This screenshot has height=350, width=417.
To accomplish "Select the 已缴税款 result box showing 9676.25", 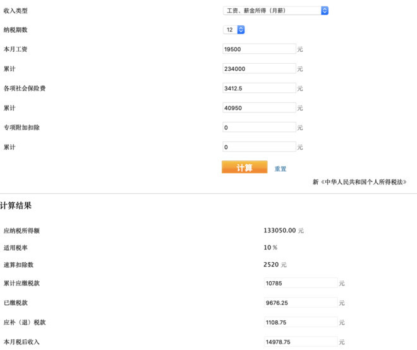I will click(x=300, y=303).
